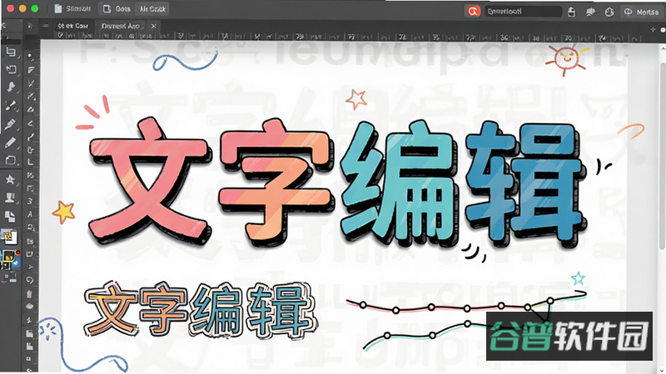Select the left-angle-bracket tool in second column
The image size is (666, 374).
coord(31,124)
